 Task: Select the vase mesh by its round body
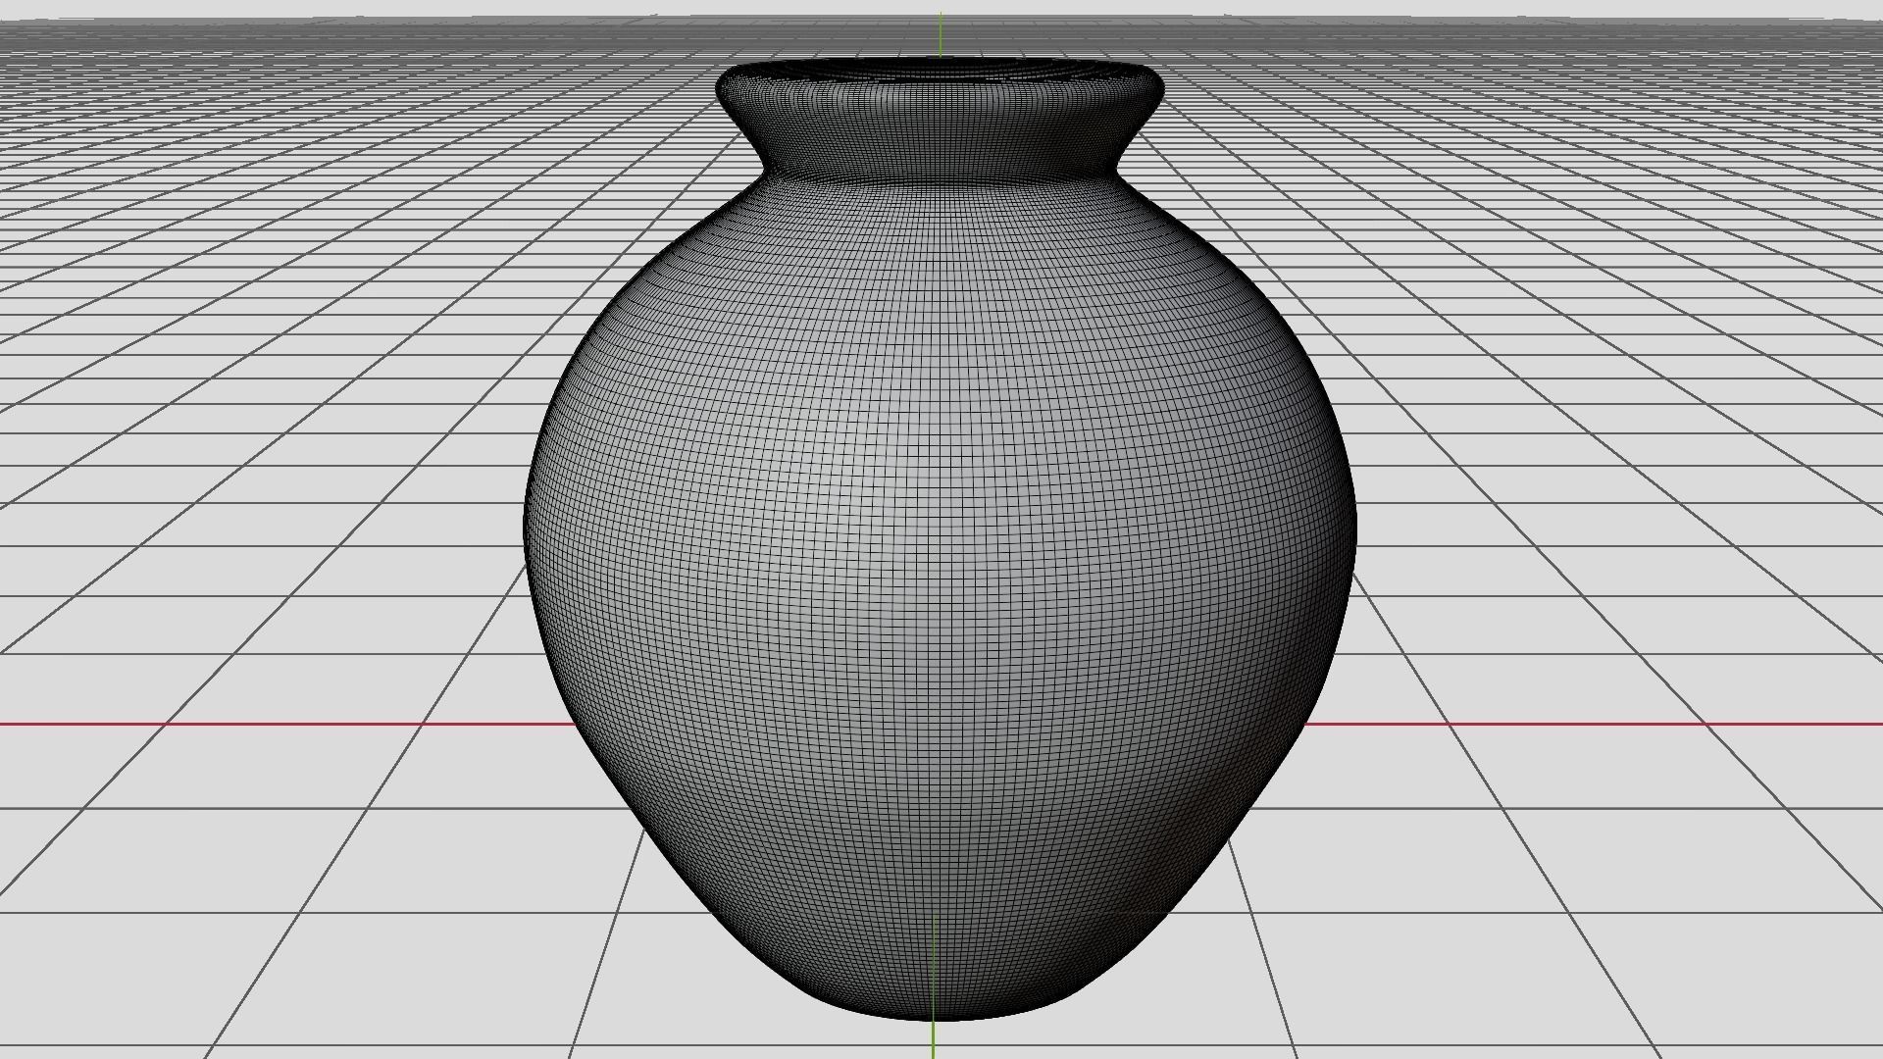point(940,598)
